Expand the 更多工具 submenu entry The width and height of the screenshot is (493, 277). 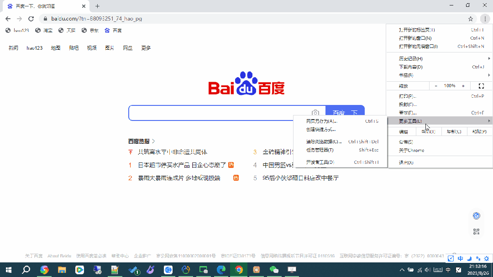440,121
